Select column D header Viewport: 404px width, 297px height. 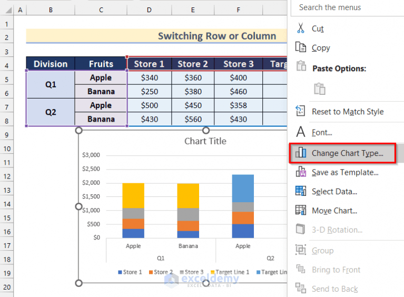point(149,10)
